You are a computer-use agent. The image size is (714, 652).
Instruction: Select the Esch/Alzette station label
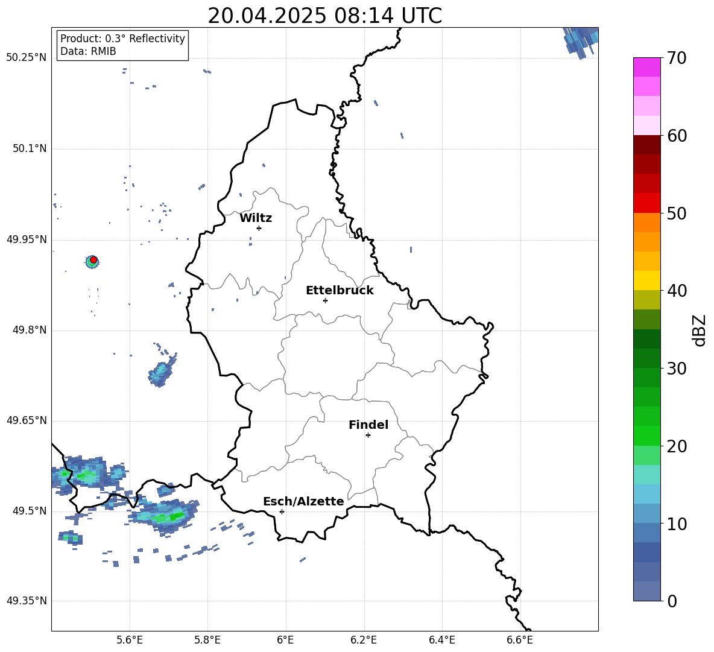point(303,502)
